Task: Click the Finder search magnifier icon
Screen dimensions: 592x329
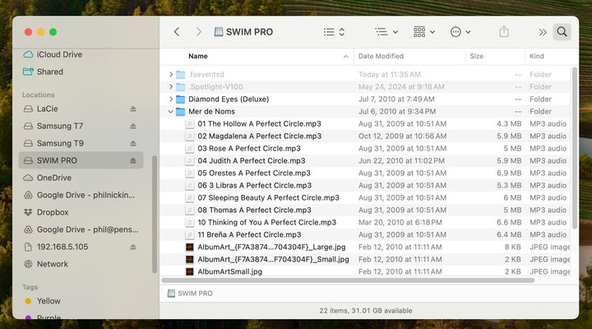Action: 562,32
